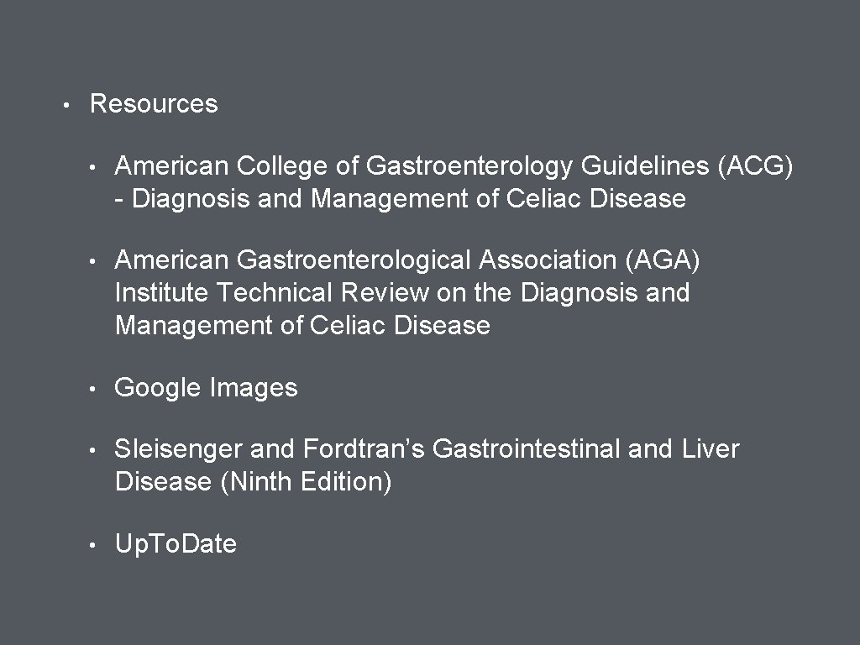Screen dimensions: 860x645
Task: Select the bullet before UpToDate
Action: [92, 545]
